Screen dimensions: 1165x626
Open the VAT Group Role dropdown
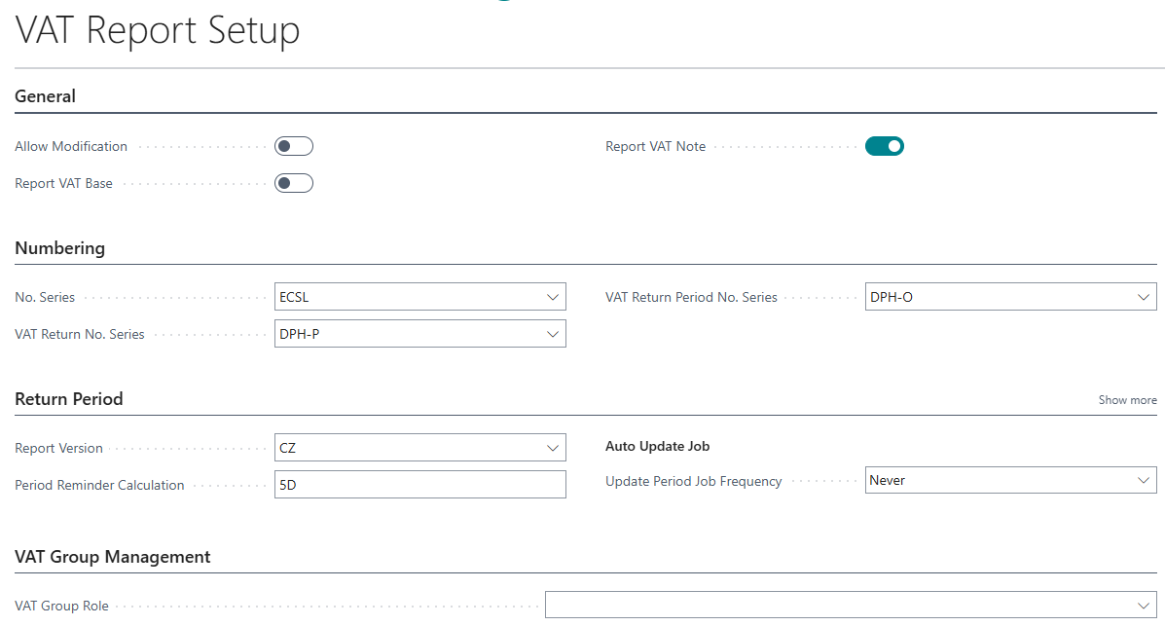[1145, 606]
